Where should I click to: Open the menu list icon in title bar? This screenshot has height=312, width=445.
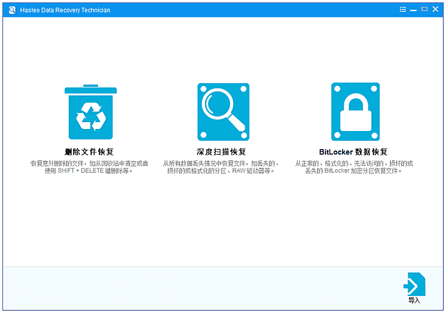pyautogui.click(x=403, y=10)
